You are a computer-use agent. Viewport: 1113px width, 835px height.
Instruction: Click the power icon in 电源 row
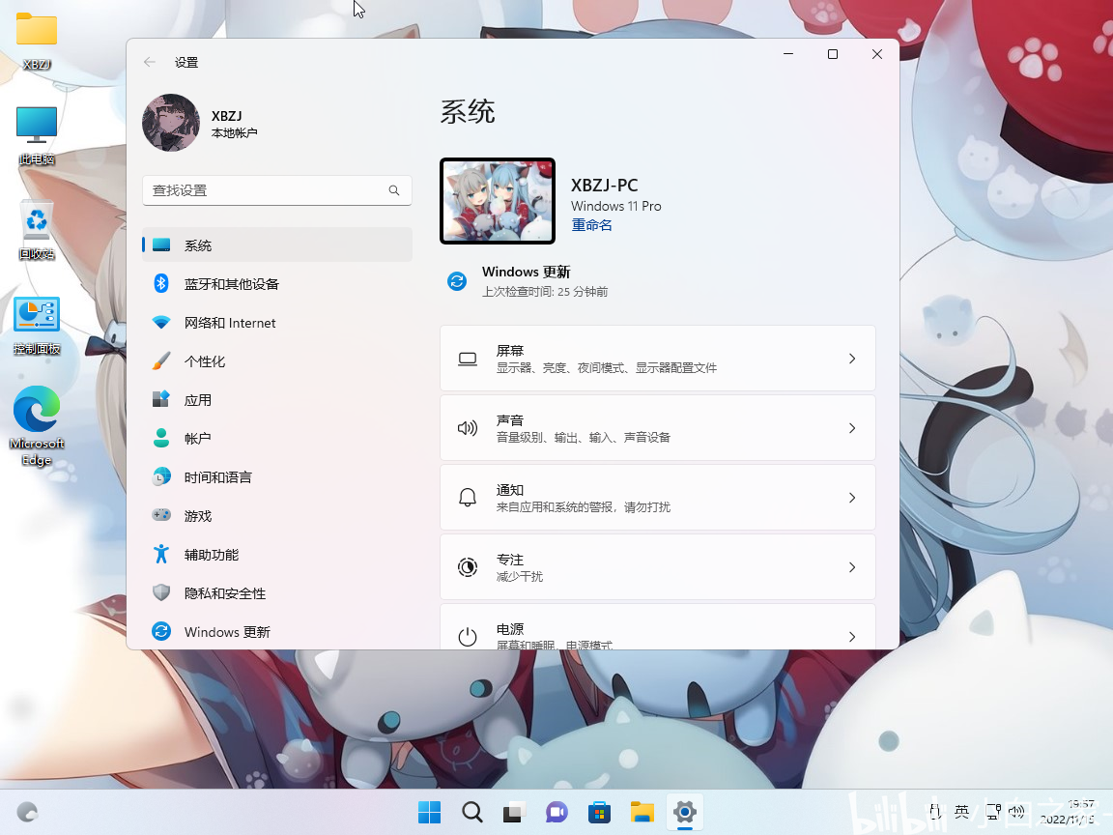pyautogui.click(x=468, y=637)
